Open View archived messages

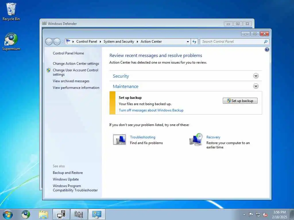[71, 81]
